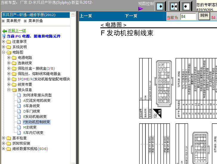Click the 菜单展开 icon

click(3, 21)
